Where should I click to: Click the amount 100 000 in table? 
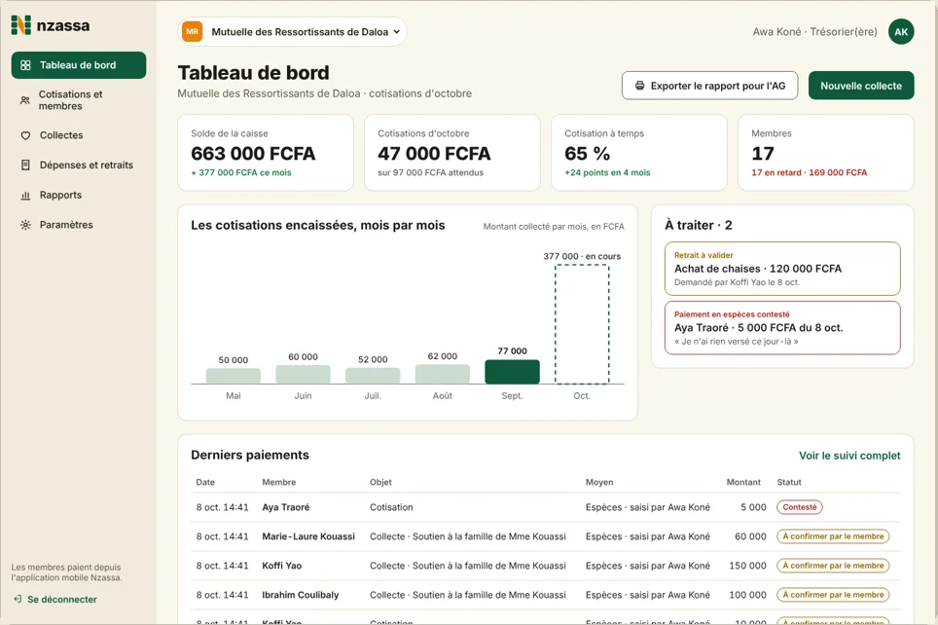click(747, 595)
